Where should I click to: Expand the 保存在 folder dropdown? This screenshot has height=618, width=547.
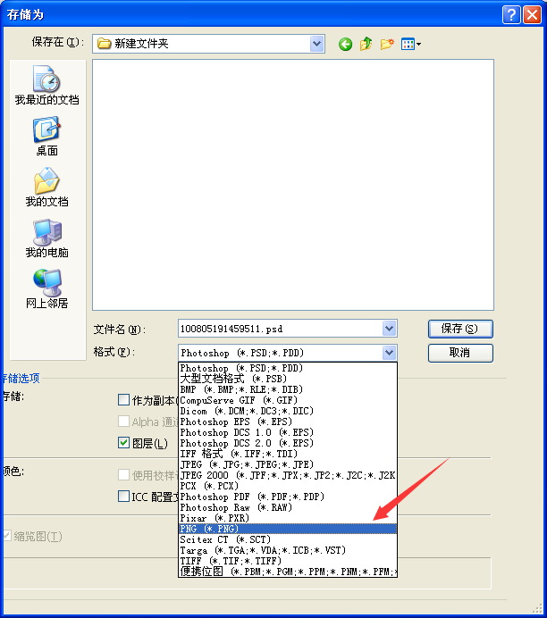316,44
